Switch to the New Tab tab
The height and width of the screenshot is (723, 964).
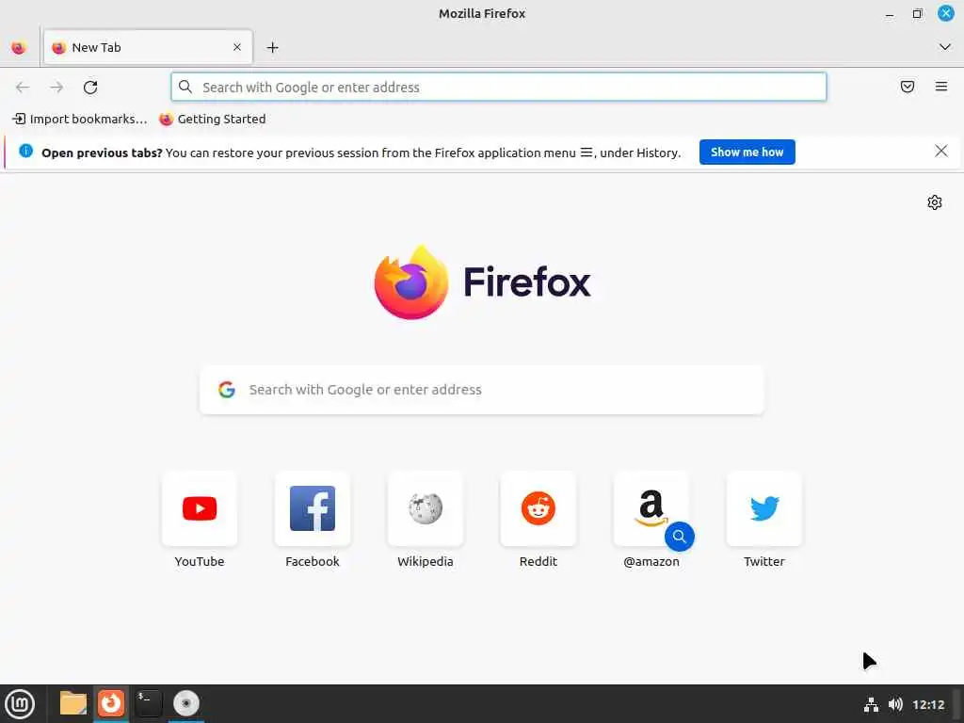coord(148,47)
